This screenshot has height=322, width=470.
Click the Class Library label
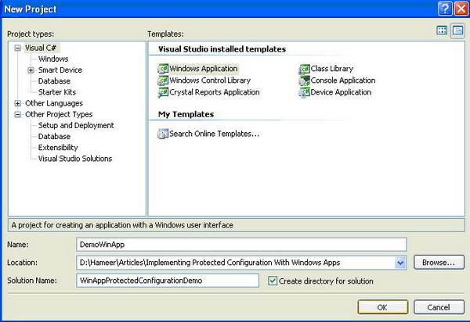point(332,69)
